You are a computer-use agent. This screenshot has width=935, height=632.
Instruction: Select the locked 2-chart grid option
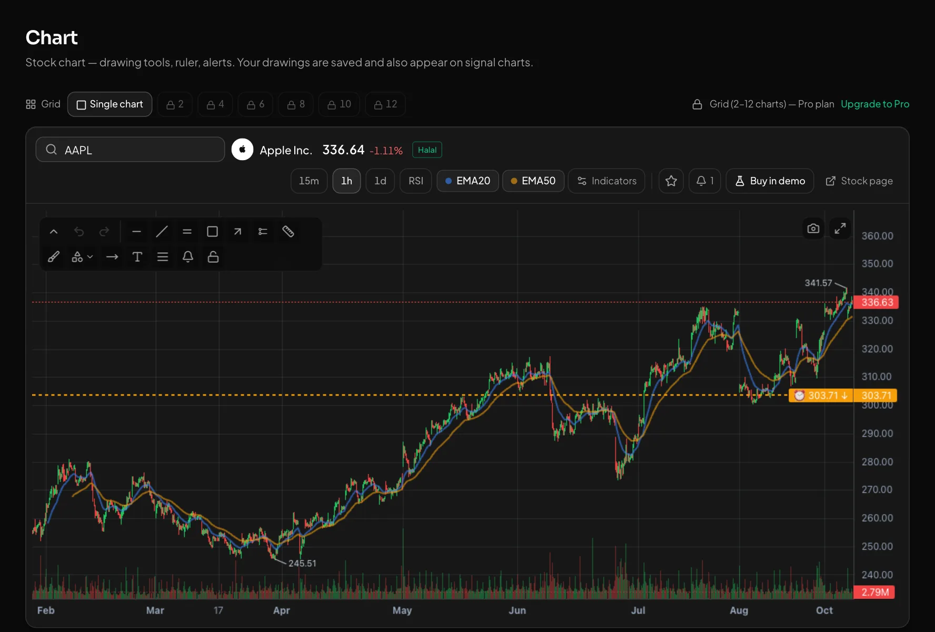[x=175, y=104]
